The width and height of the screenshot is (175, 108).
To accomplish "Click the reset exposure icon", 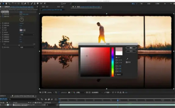I will click(123, 92).
